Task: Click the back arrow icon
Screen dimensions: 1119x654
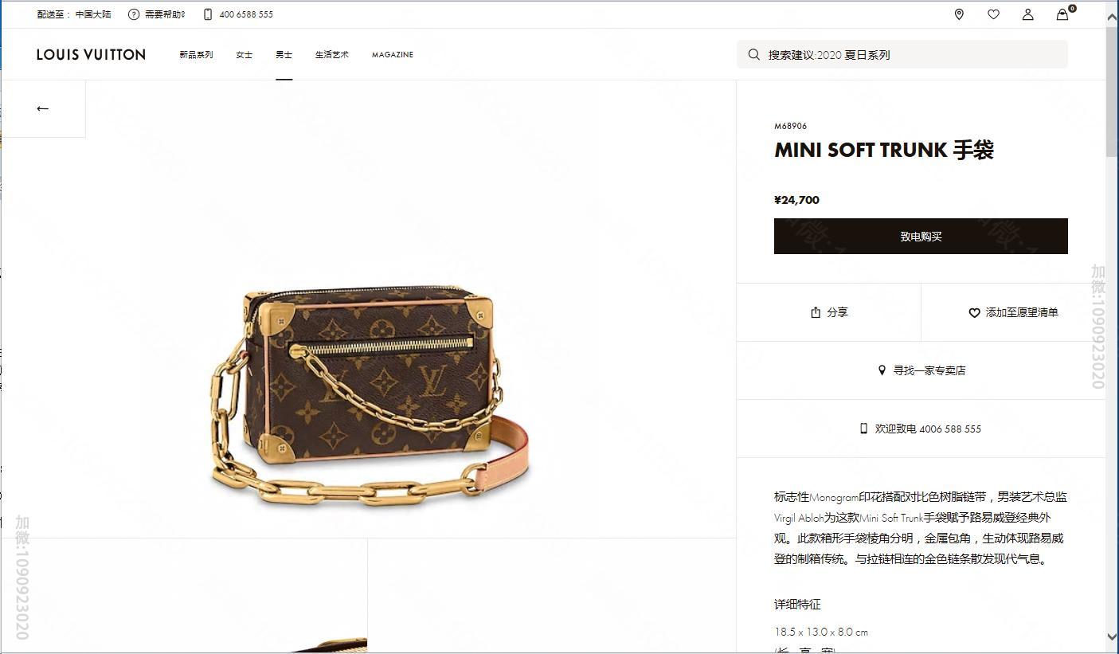Action: (43, 108)
